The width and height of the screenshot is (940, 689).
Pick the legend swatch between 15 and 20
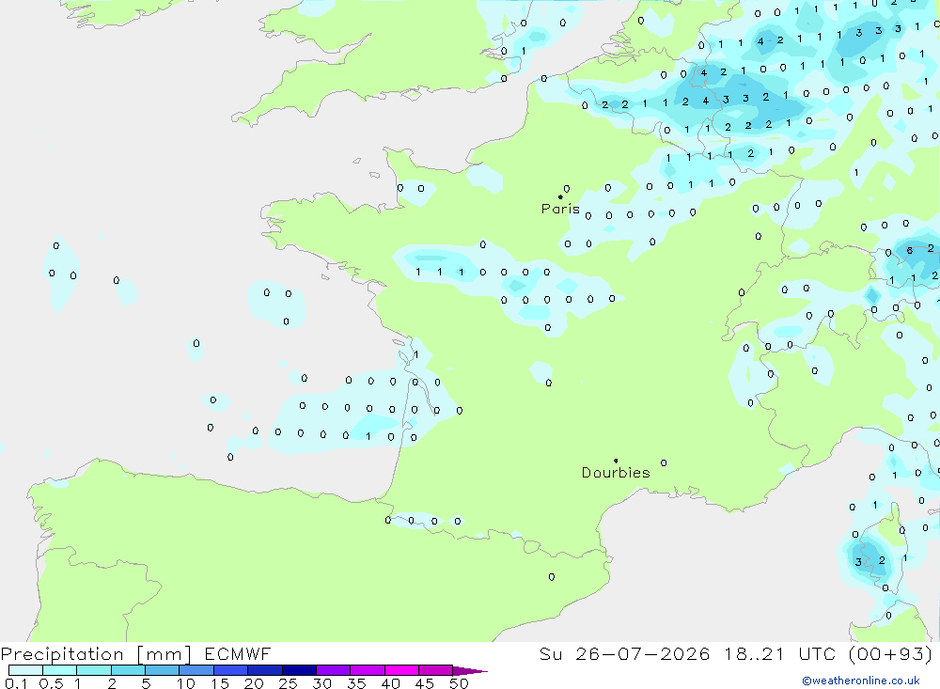tap(230, 670)
